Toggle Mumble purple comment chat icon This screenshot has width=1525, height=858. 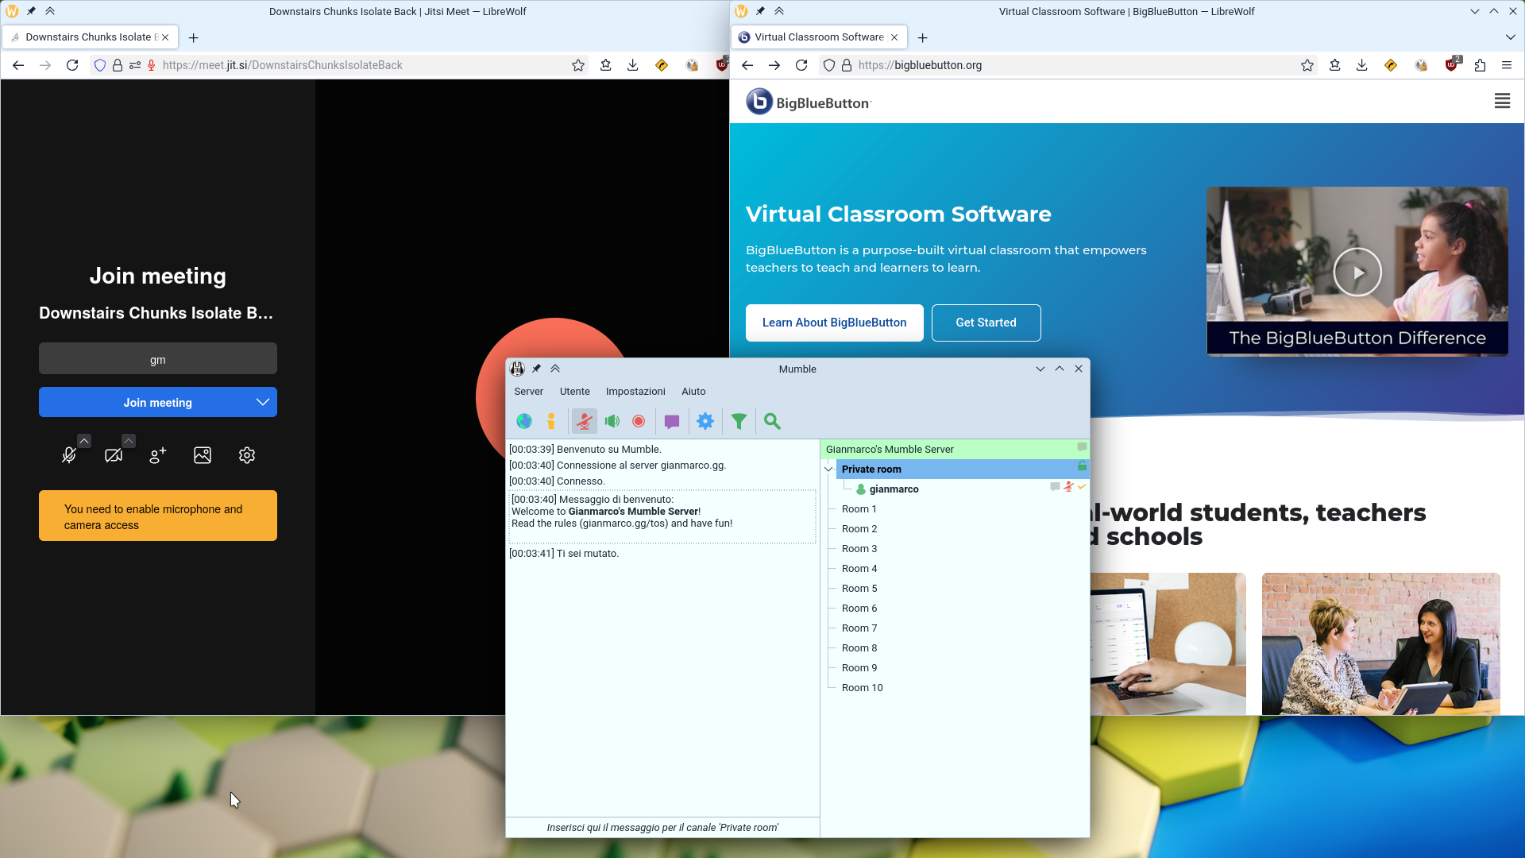tap(672, 422)
